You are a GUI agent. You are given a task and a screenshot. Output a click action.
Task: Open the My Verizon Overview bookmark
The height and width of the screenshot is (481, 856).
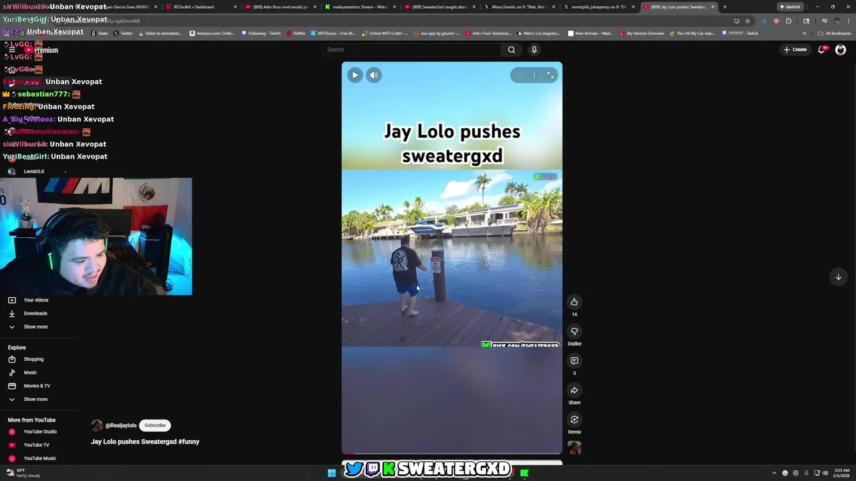(642, 33)
